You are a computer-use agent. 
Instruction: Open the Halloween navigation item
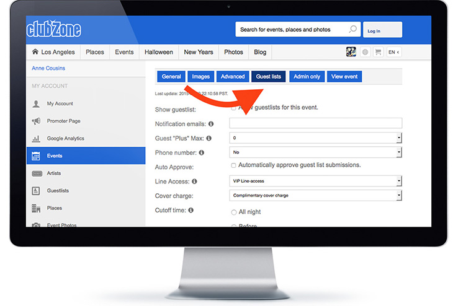tap(159, 52)
